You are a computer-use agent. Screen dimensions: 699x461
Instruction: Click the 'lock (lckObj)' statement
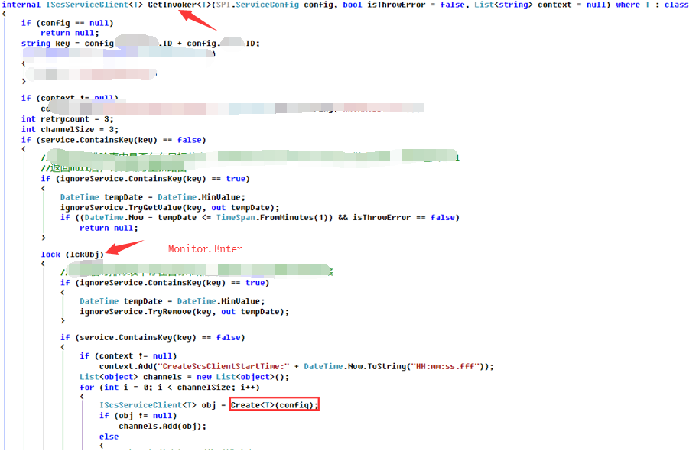(72, 255)
